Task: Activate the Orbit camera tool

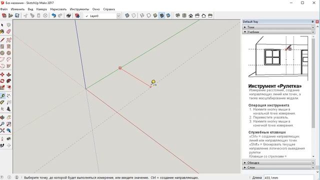Action: point(2,117)
